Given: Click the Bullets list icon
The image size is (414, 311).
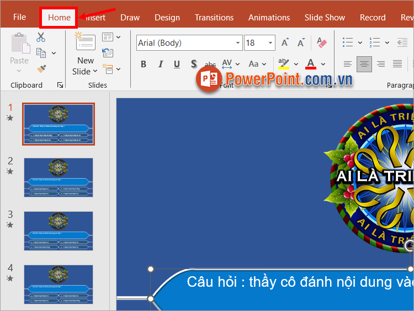Looking at the screenshot, I should coord(348,42).
